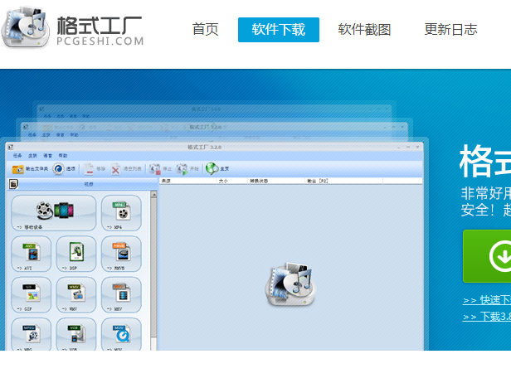Click the 格式工厂 site logo
This screenshot has width=511, height=383.
pos(72,27)
